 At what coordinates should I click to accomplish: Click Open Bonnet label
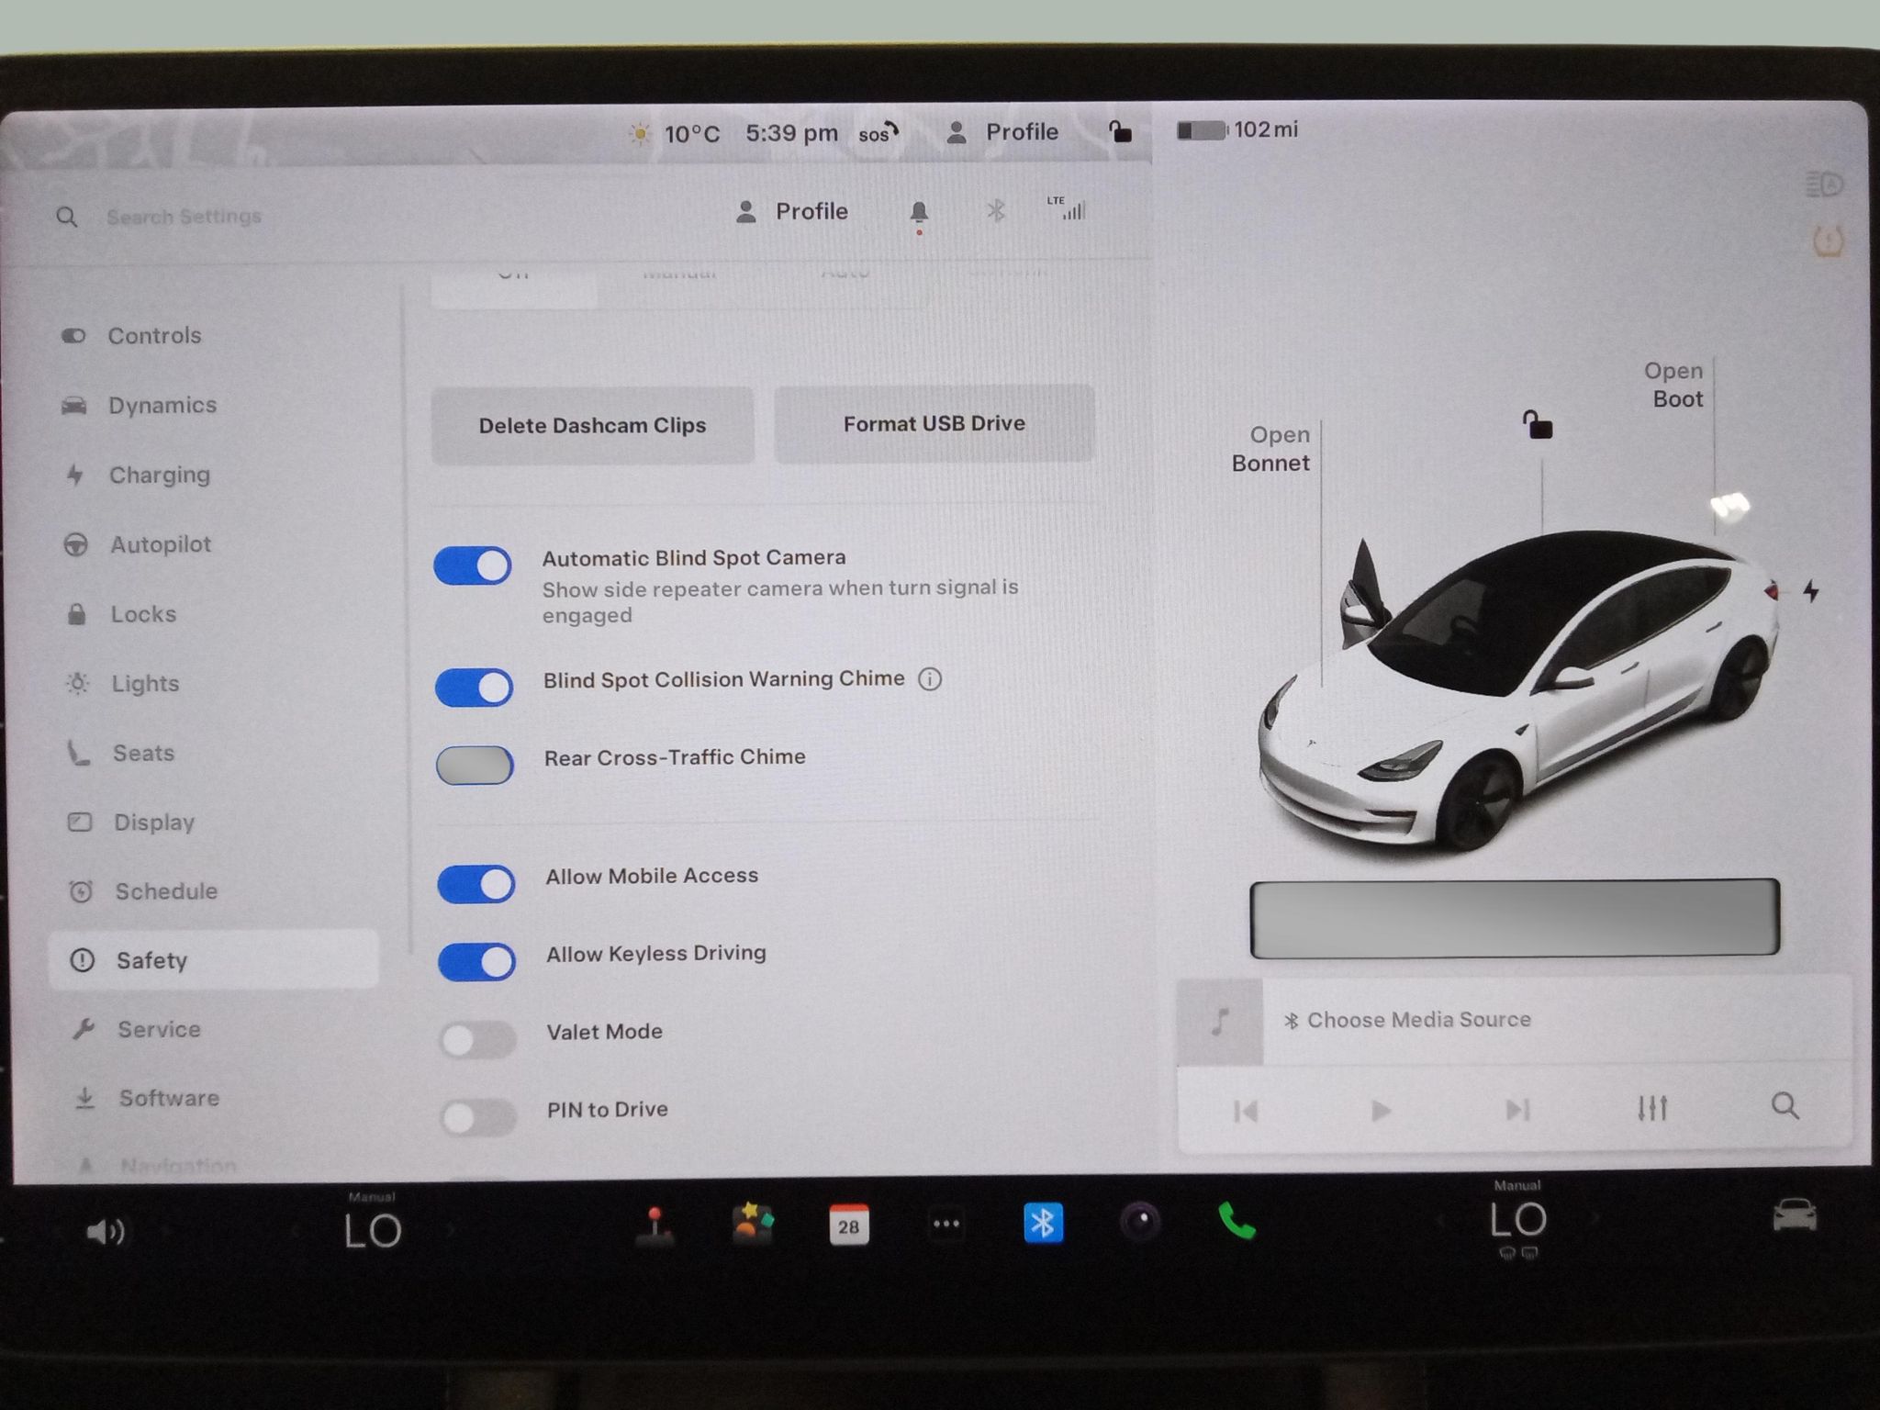(1270, 449)
